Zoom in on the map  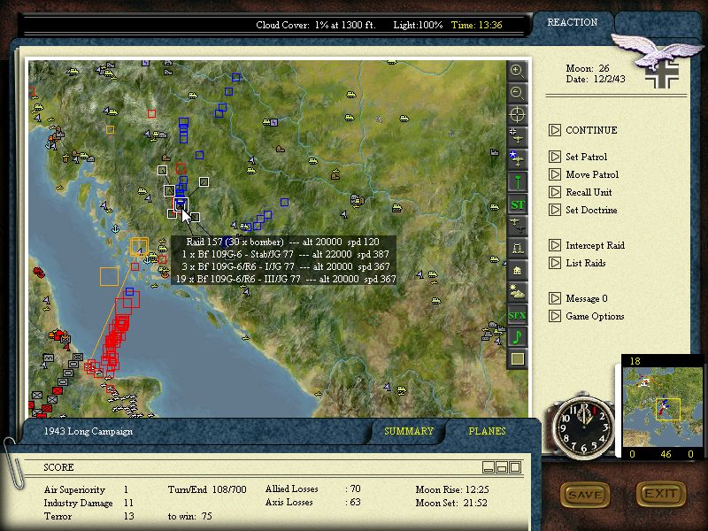pyautogui.click(x=517, y=71)
